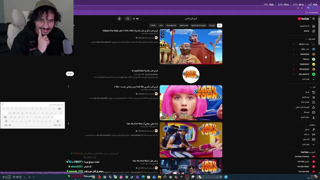This screenshot has width=320, height=180.
Task: Select the watched filter chip
Action: (183, 25)
